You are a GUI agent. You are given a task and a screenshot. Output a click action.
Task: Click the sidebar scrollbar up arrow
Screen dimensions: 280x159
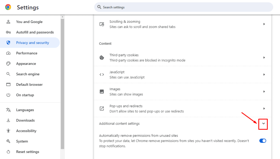click(63, 17)
